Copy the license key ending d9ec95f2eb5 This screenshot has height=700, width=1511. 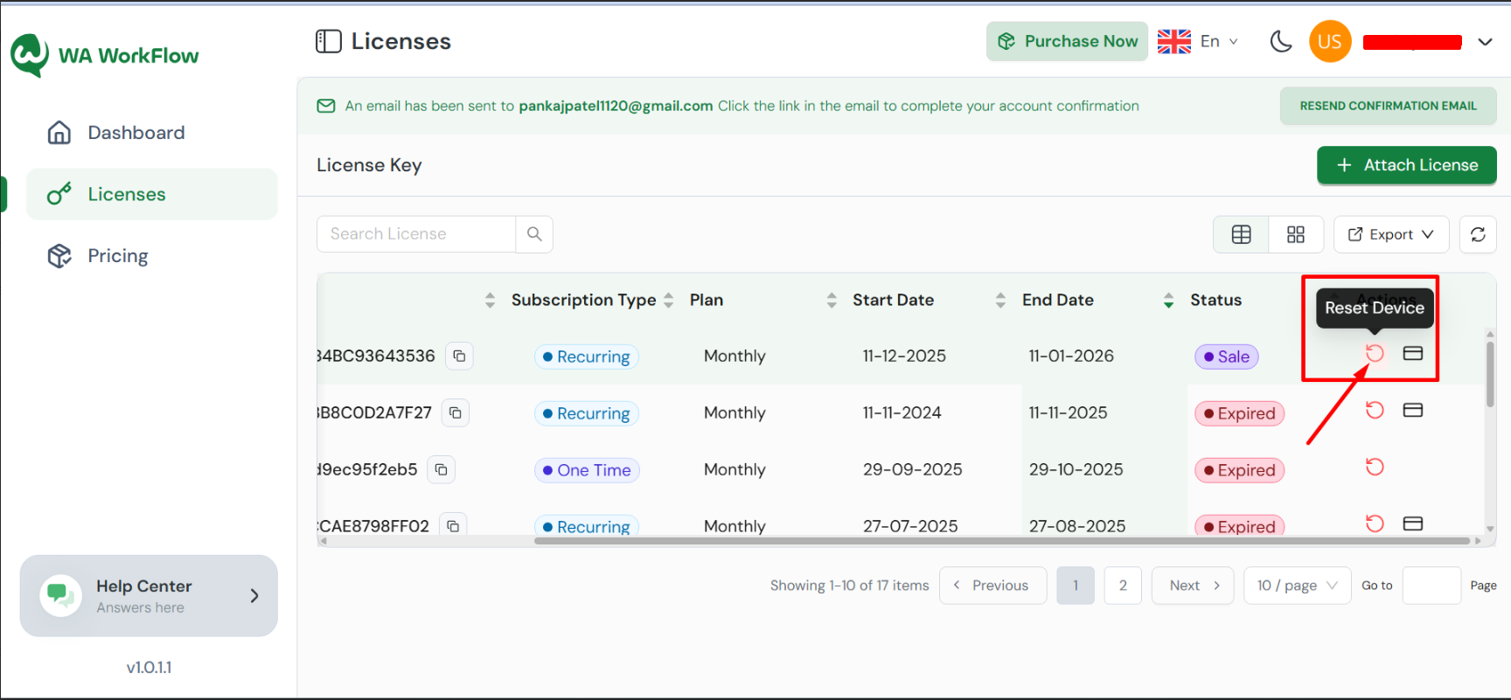click(441, 469)
